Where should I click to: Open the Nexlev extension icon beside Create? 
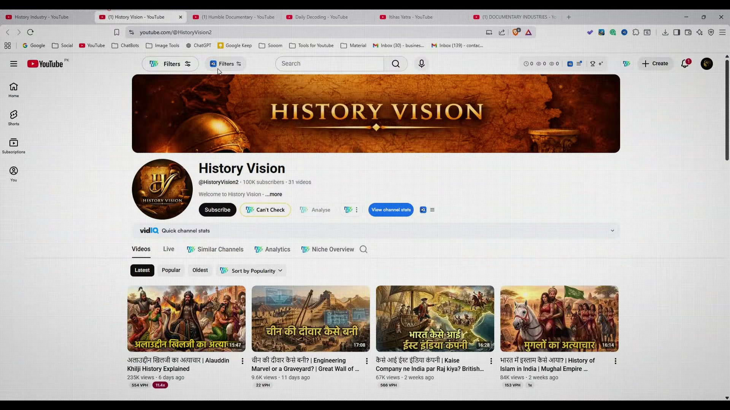[627, 64]
